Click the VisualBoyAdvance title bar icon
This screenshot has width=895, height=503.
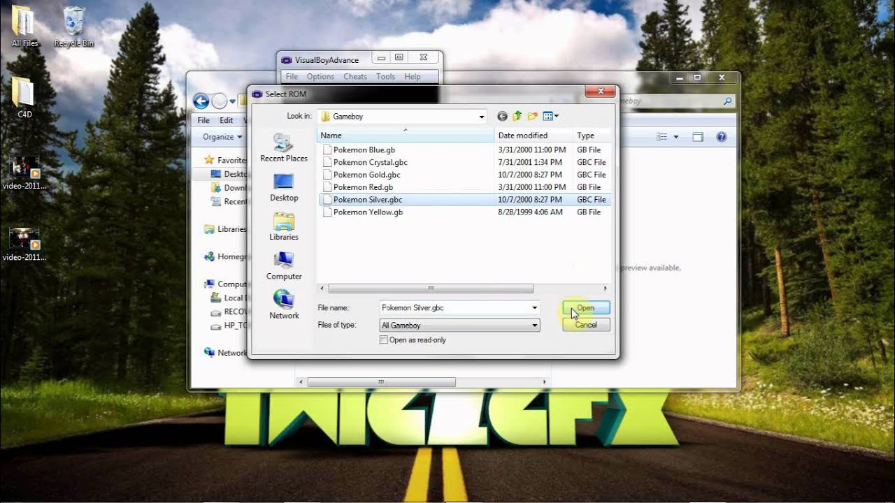pyautogui.click(x=287, y=60)
